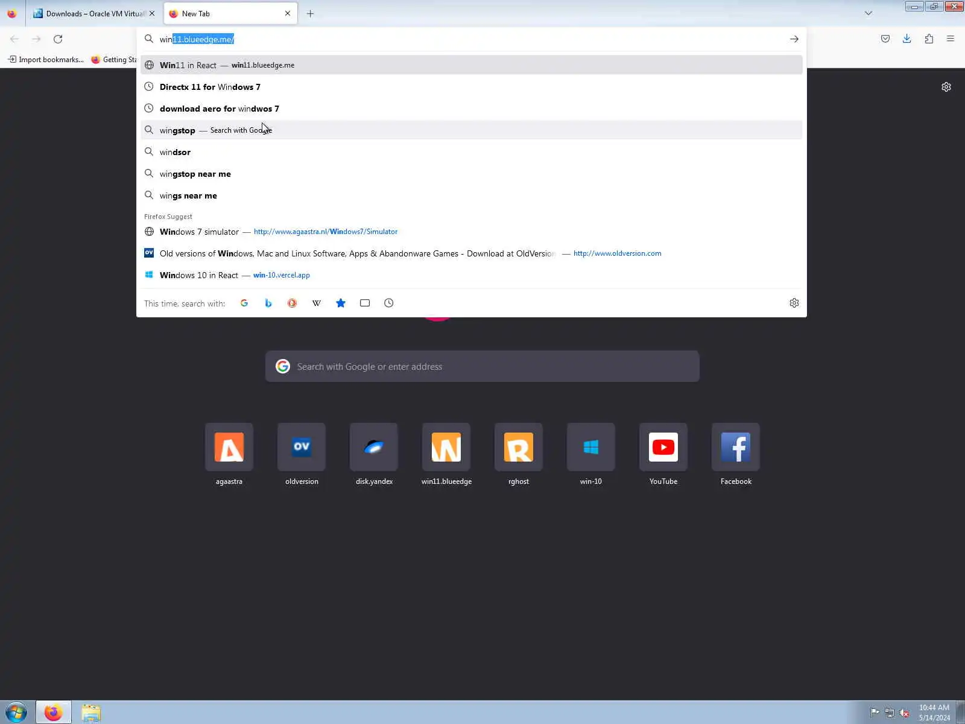Select wings near me suggestion
This screenshot has height=724, width=965.
472,195
